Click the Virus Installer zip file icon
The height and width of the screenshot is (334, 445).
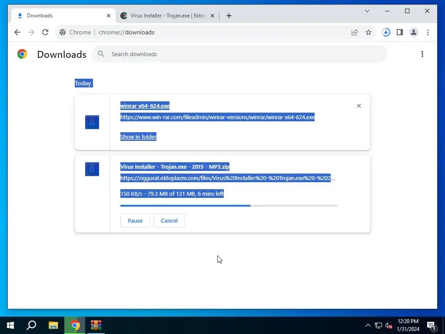[x=92, y=169]
